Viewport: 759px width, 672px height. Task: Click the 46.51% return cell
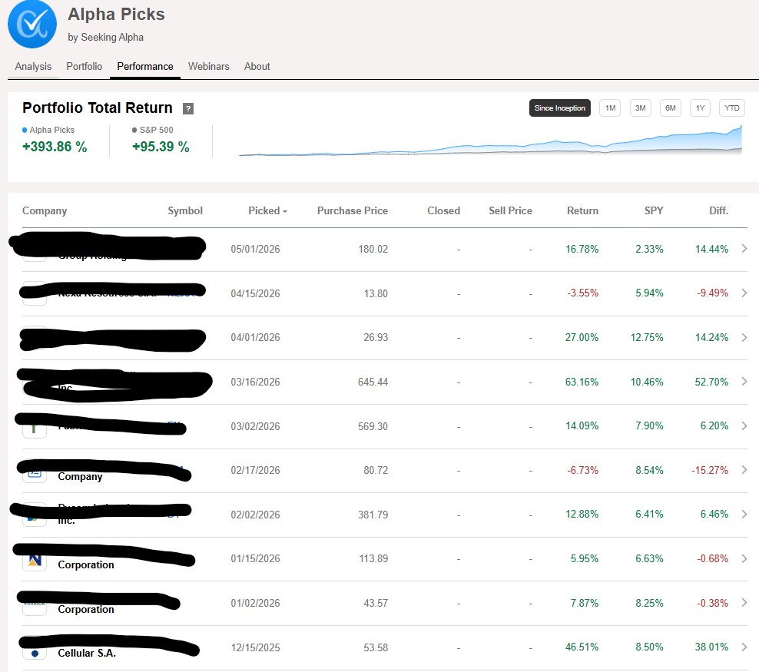click(x=582, y=647)
